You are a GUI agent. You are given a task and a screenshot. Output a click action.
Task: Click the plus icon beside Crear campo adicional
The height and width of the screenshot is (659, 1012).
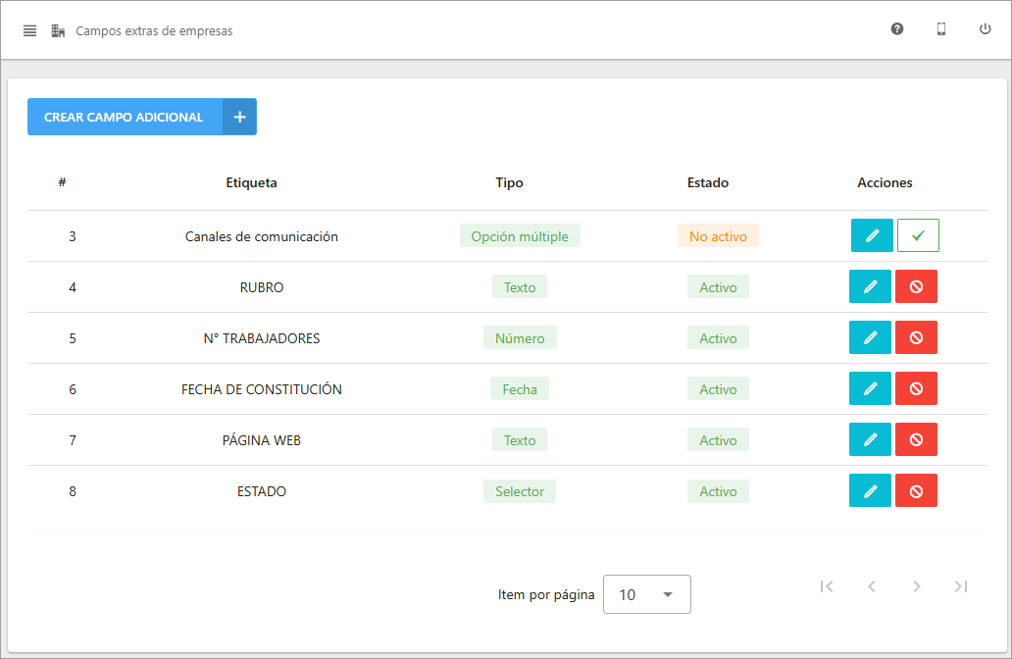coord(239,117)
